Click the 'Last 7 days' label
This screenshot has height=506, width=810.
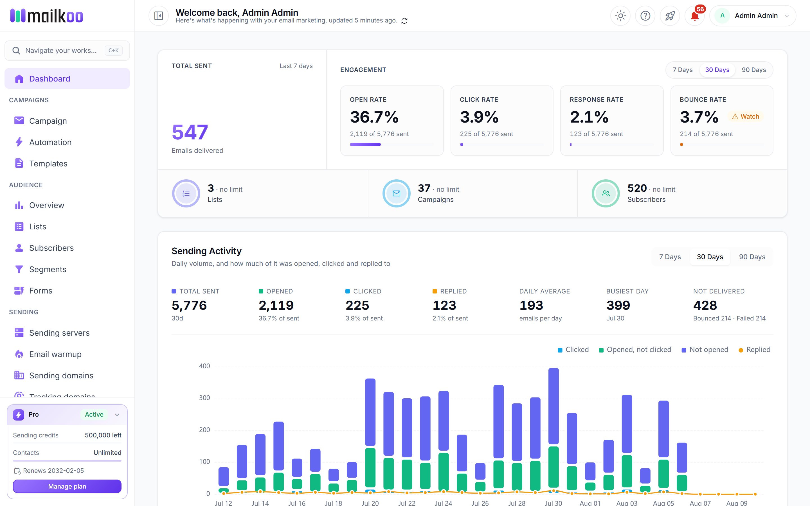pos(296,66)
